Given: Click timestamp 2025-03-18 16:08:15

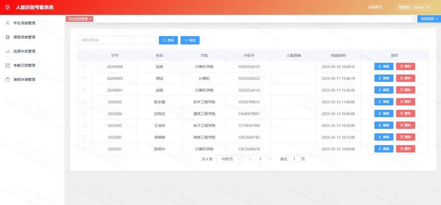Looking at the screenshot, I should click(339, 67).
